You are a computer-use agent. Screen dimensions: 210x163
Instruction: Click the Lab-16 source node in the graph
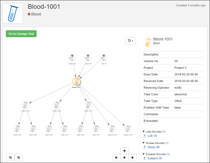pos(104,58)
